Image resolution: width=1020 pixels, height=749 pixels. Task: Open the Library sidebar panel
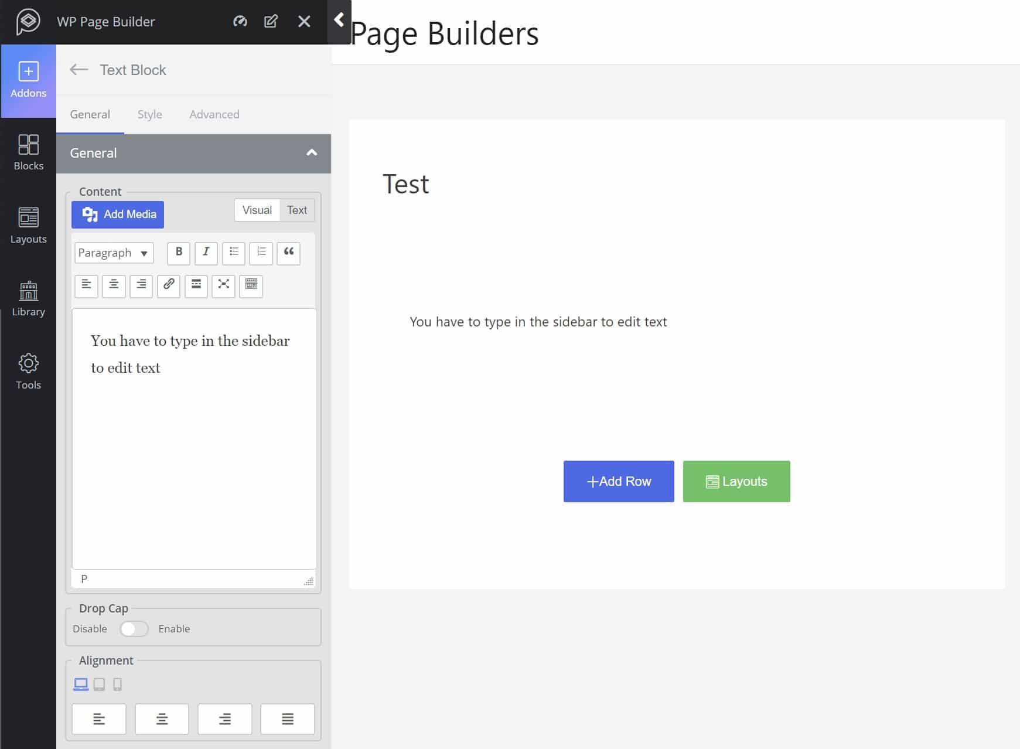28,298
